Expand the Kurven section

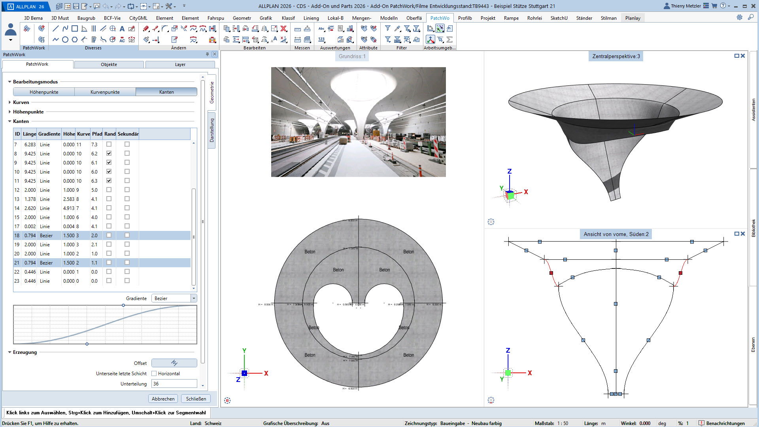[x=9, y=102]
